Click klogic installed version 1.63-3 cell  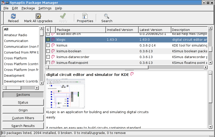[x=112, y=40]
